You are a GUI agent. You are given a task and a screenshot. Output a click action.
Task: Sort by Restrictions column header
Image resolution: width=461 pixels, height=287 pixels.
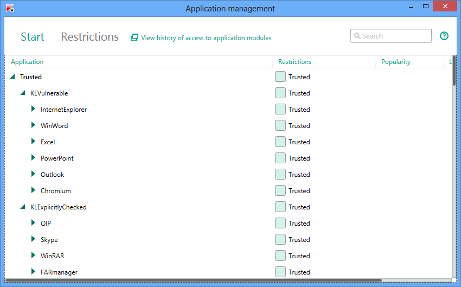point(294,62)
